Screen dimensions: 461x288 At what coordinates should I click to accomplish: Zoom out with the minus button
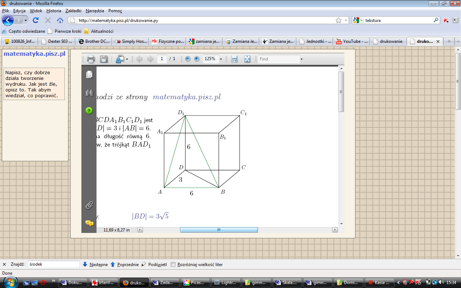(188, 59)
